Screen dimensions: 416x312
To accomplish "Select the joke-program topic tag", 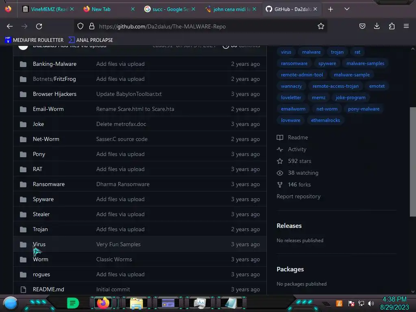I will (x=350, y=97).
